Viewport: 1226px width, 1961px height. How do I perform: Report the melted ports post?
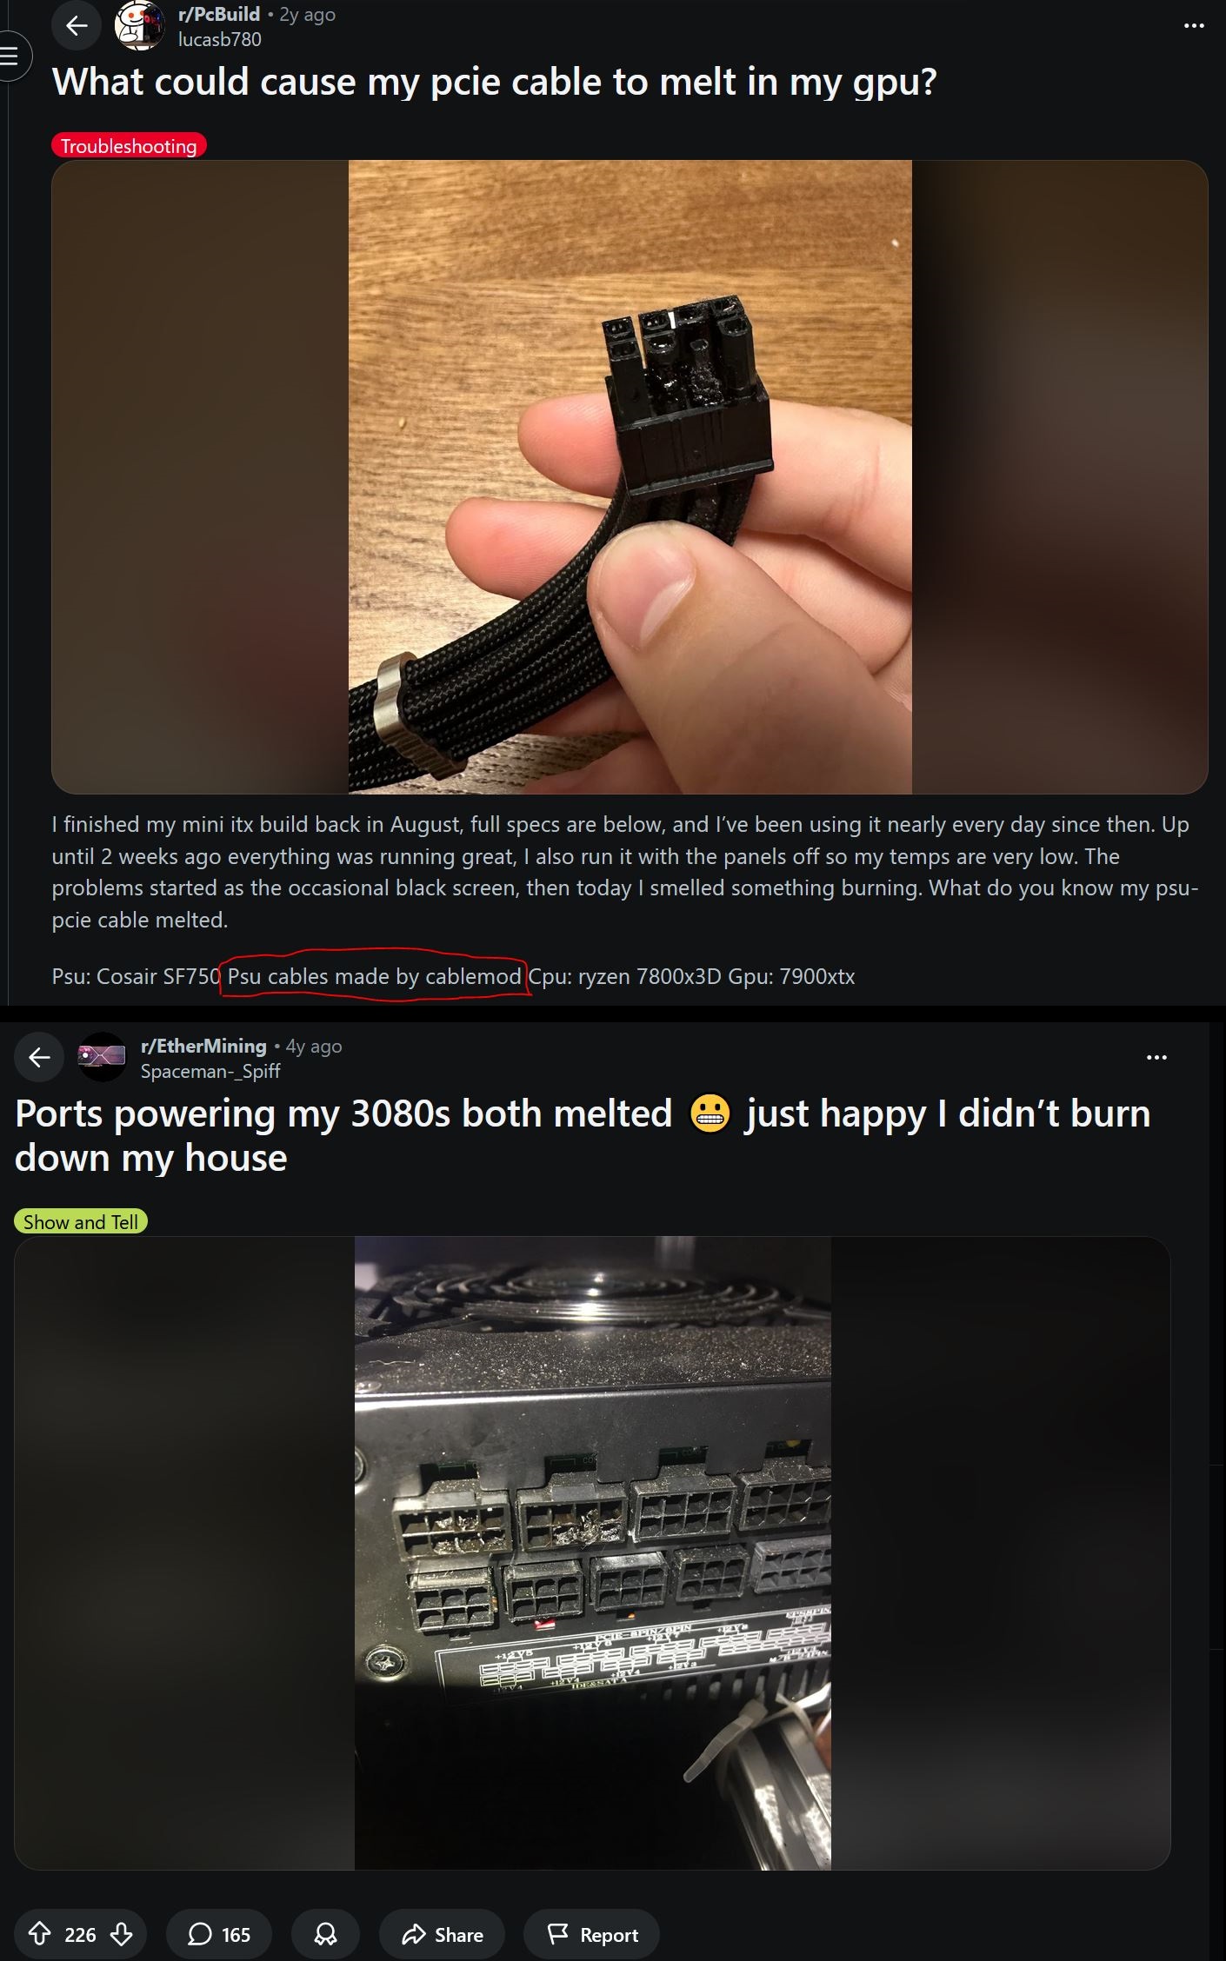[591, 1934]
